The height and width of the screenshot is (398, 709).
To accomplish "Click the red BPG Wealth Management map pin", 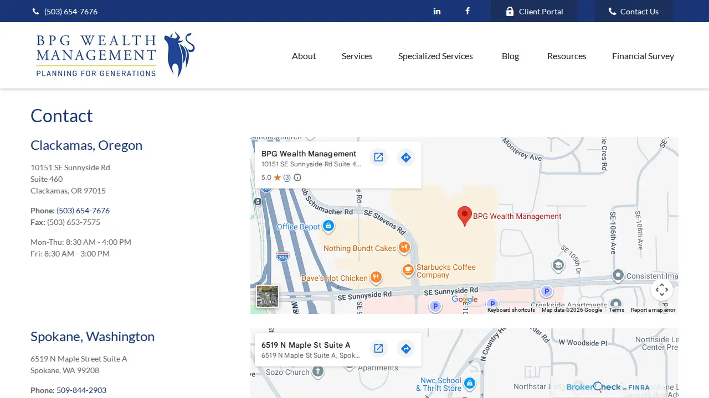I will pyautogui.click(x=465, y=216).
